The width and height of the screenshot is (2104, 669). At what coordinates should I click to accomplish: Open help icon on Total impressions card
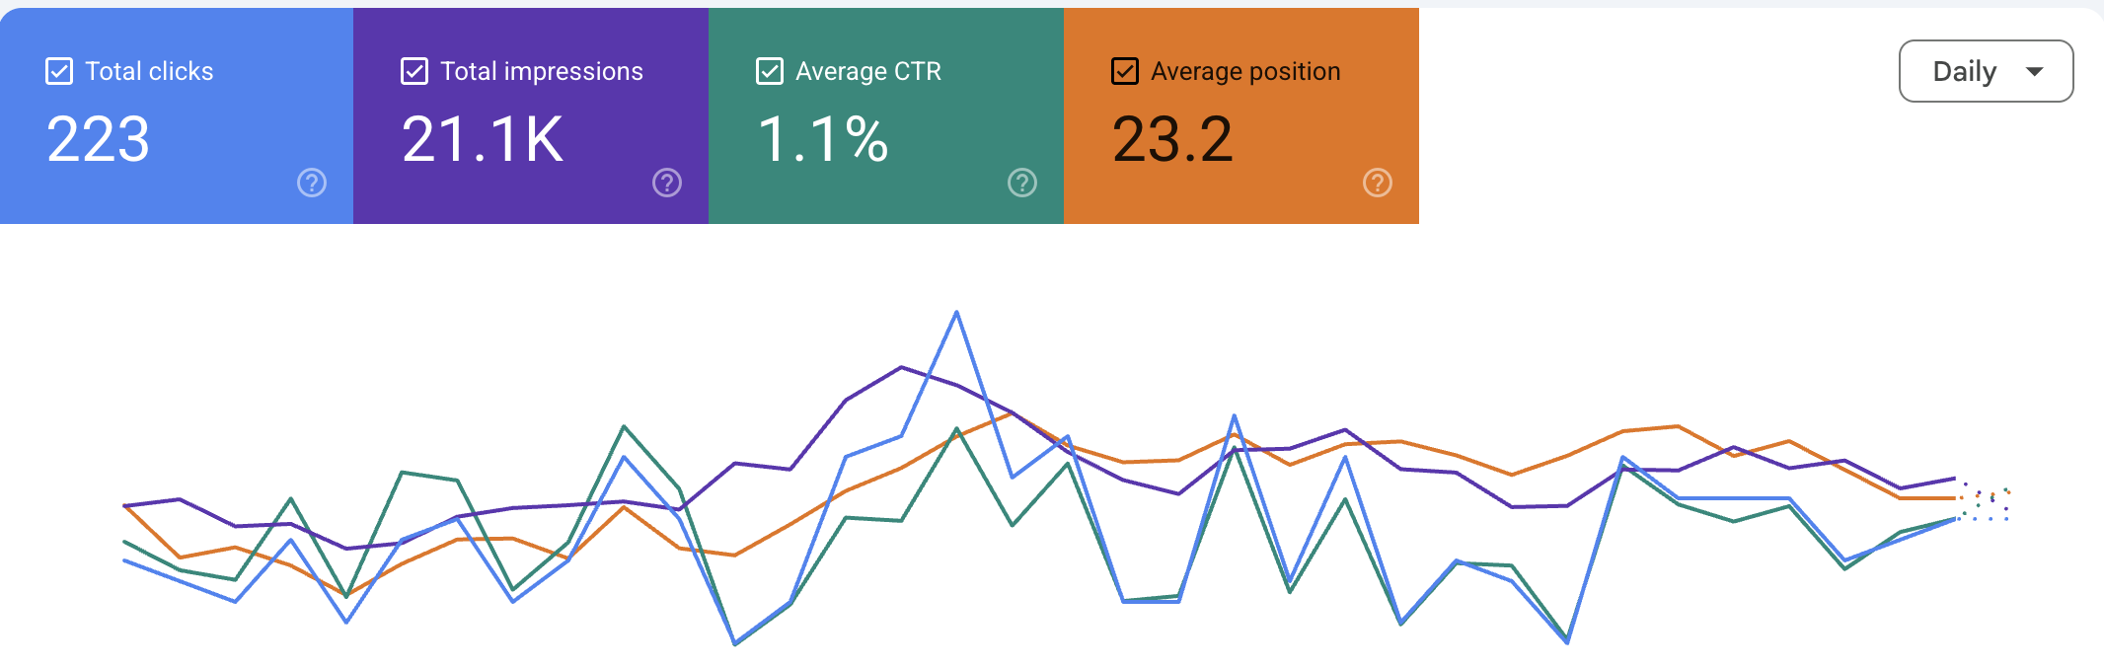click(667, 183)
